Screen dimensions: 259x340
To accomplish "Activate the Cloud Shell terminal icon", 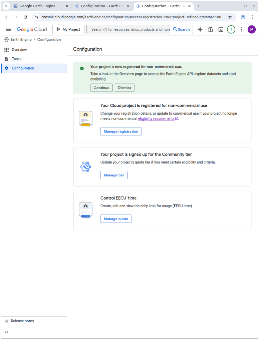I will click(221, 29).
